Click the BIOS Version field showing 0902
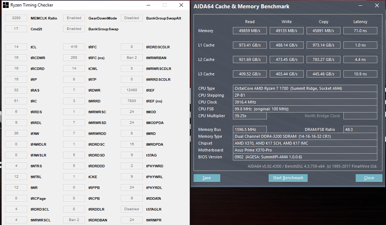Screen dimensions: 386x225 point(305,157)
